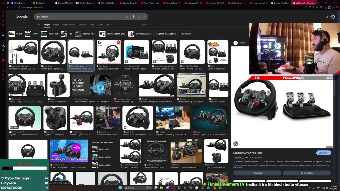The width and height of the screenshot is (340, 191).
Task: Open volume control in system tray
Action: pyautogui.click(x=327, y=188)
